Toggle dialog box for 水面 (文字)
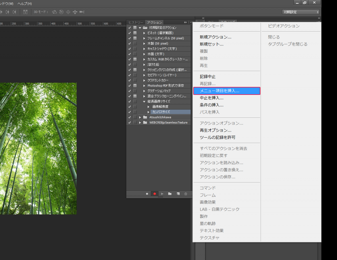Screen dimensions: 337x260 (135, 54)
